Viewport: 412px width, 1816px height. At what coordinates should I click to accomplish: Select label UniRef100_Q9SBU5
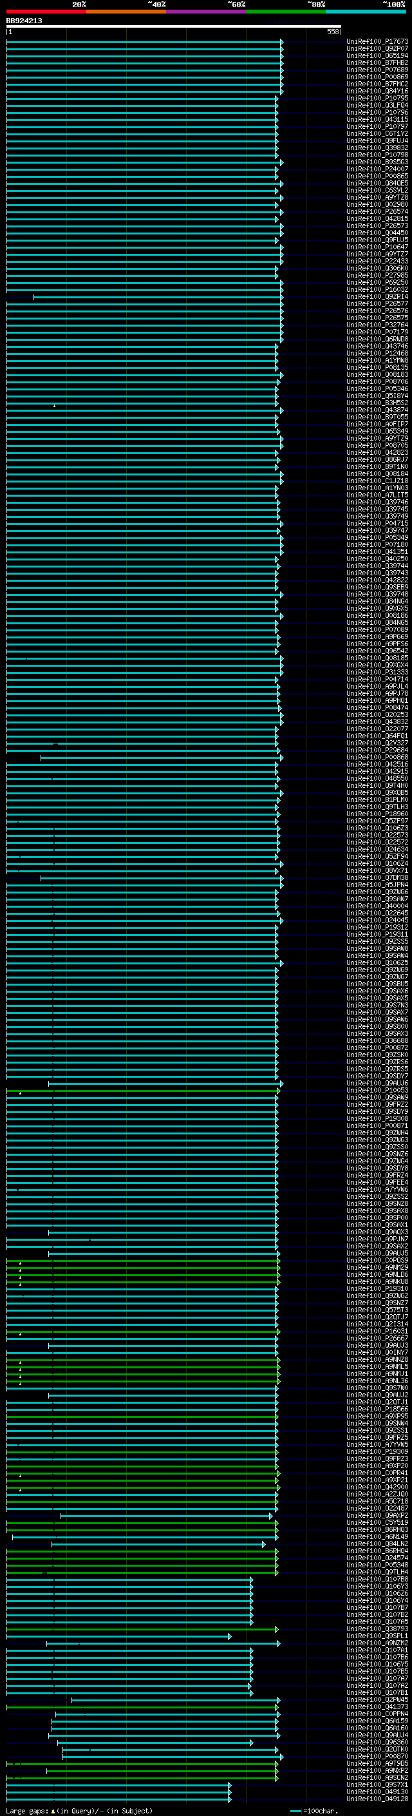click(377, 984)
